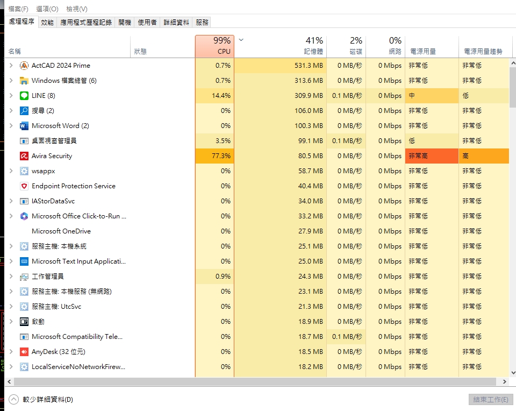This screenshot has width=516, height=411.
Task: Click the vertical scrollbar down arrow
Action: tap(513, 373)
